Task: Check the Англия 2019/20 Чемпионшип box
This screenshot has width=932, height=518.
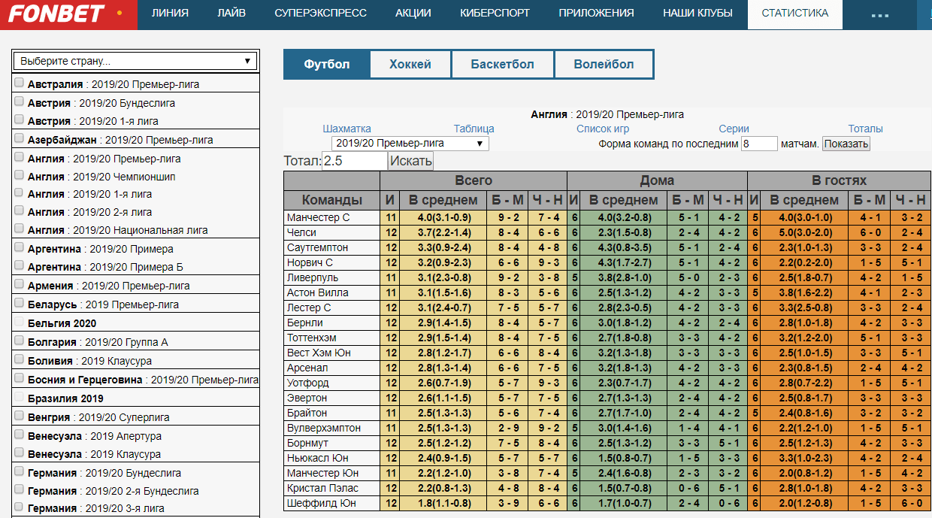Action: point(19,174)
